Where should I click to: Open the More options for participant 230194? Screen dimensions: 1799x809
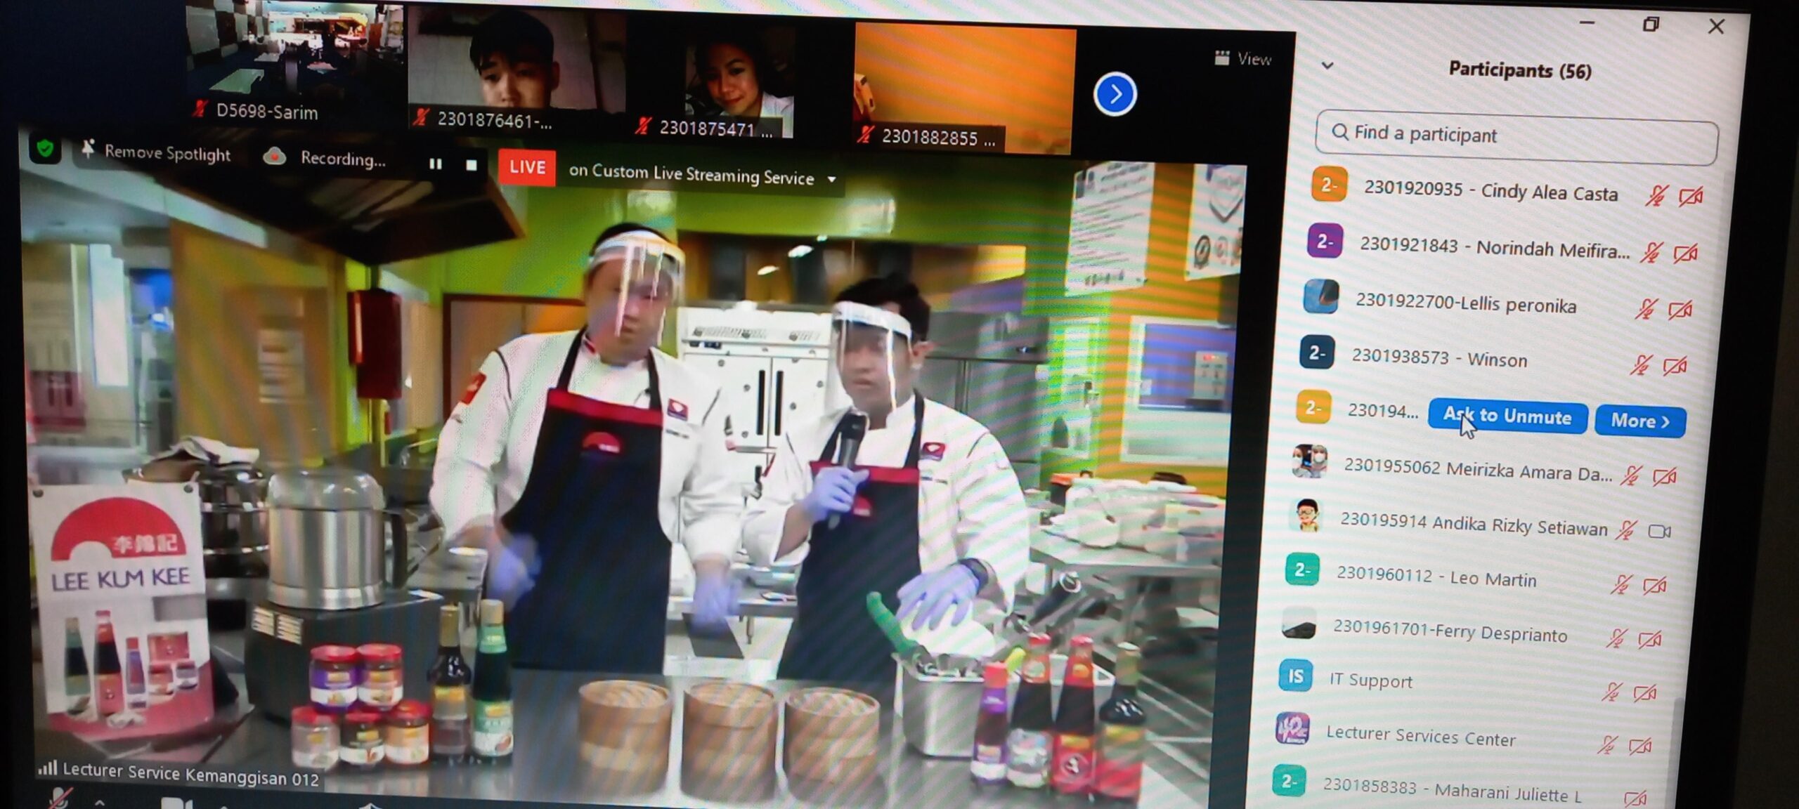click(x=1640, y=421)
